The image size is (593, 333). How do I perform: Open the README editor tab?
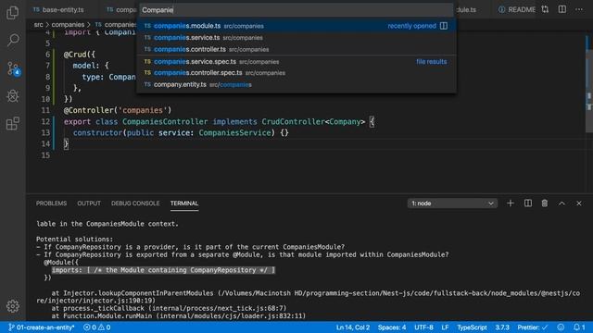517,10
